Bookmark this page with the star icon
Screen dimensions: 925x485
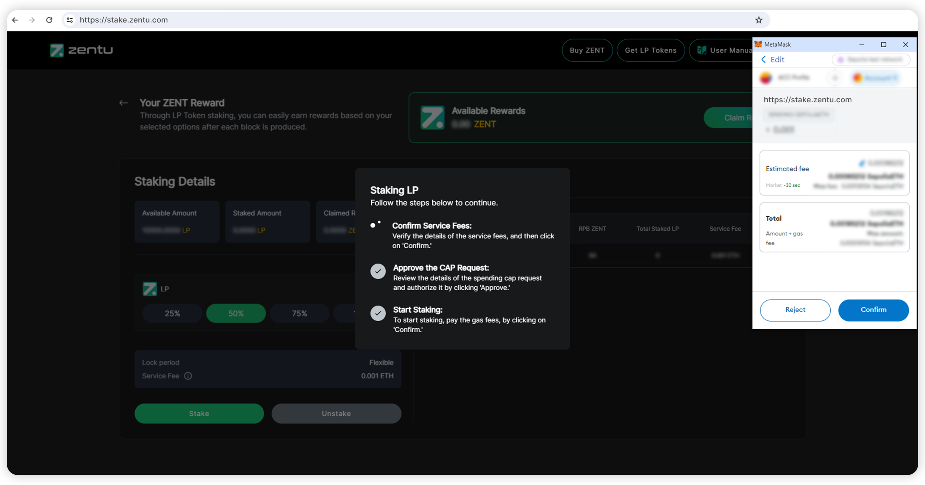click(x=759, y=20)
